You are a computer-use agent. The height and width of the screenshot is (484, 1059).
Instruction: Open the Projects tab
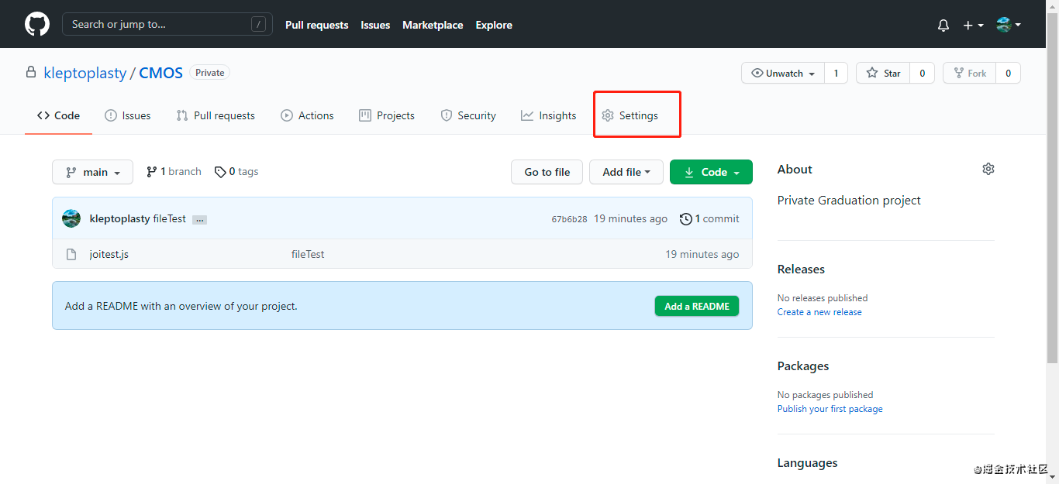point(387,115)
